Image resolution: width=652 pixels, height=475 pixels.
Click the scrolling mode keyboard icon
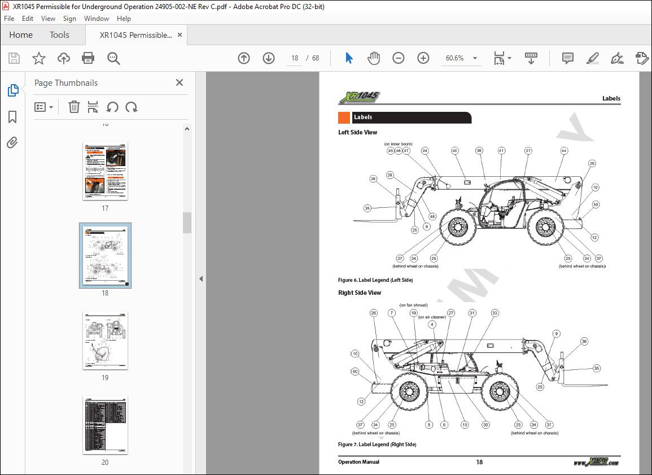point(531,58)
